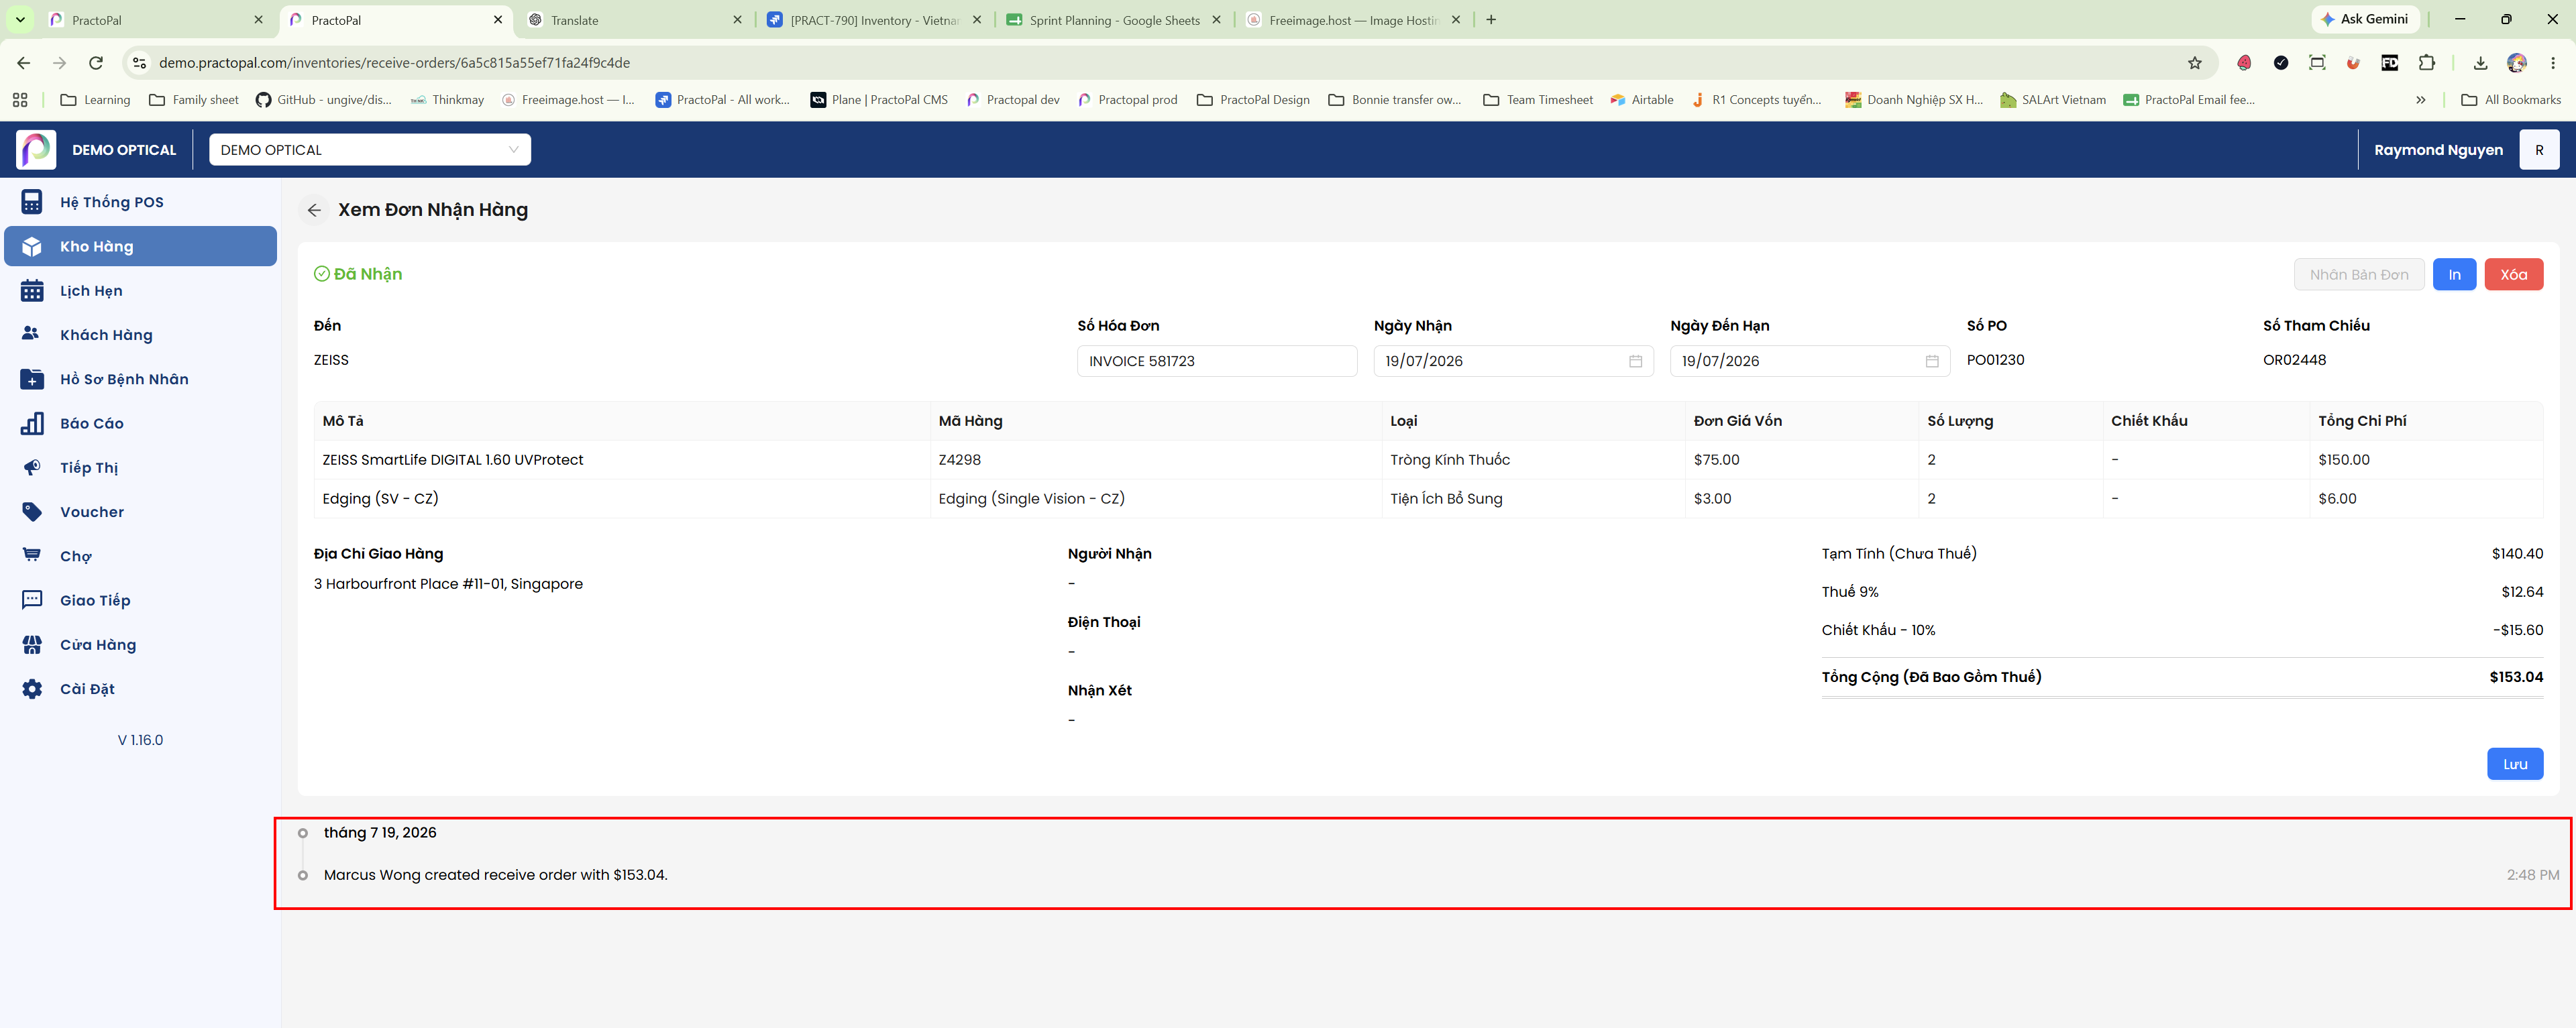Show more bookmarks via double chevron
The image size is (2576, 1028).
2421,100
